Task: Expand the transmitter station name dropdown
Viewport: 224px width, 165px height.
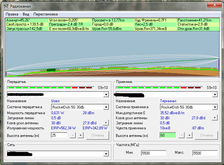Action: (106, 94)
